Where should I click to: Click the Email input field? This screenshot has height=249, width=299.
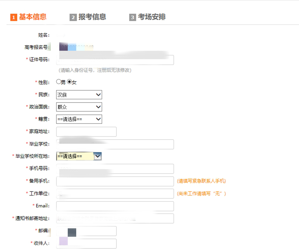(115, 206)
